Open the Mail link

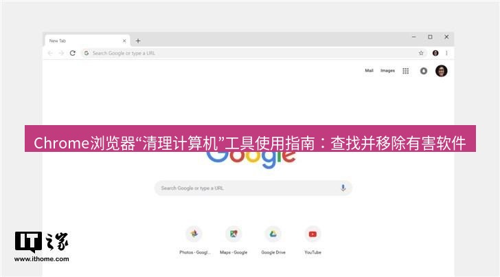click(369, 71)
